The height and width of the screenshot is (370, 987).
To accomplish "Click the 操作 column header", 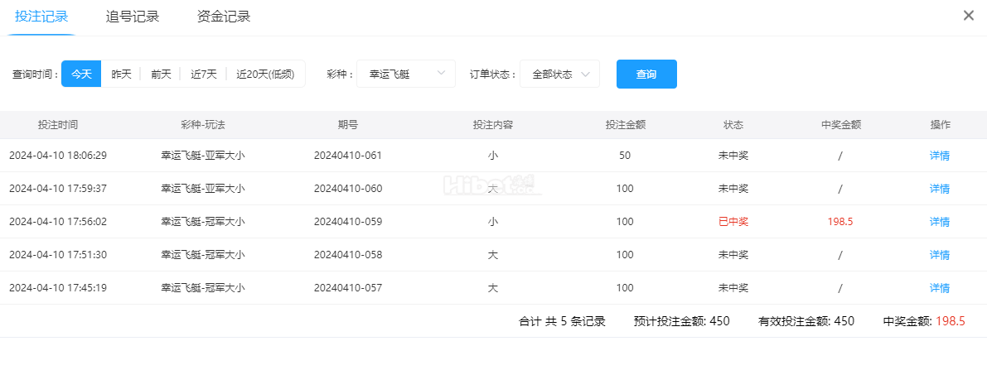I will tap(941, 125).
